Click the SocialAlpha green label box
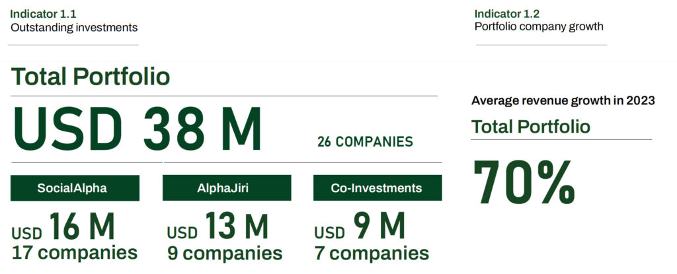 pos(75,188)
